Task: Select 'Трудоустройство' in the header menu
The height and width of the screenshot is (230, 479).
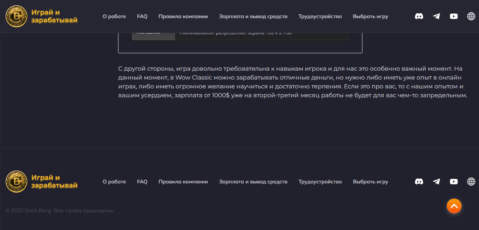Action: click(x=320, y=16)
